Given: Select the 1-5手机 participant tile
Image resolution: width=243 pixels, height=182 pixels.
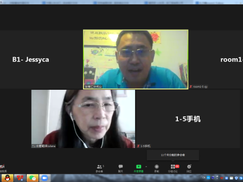Looking at the screenshot, I should click(x=188, y=119).
